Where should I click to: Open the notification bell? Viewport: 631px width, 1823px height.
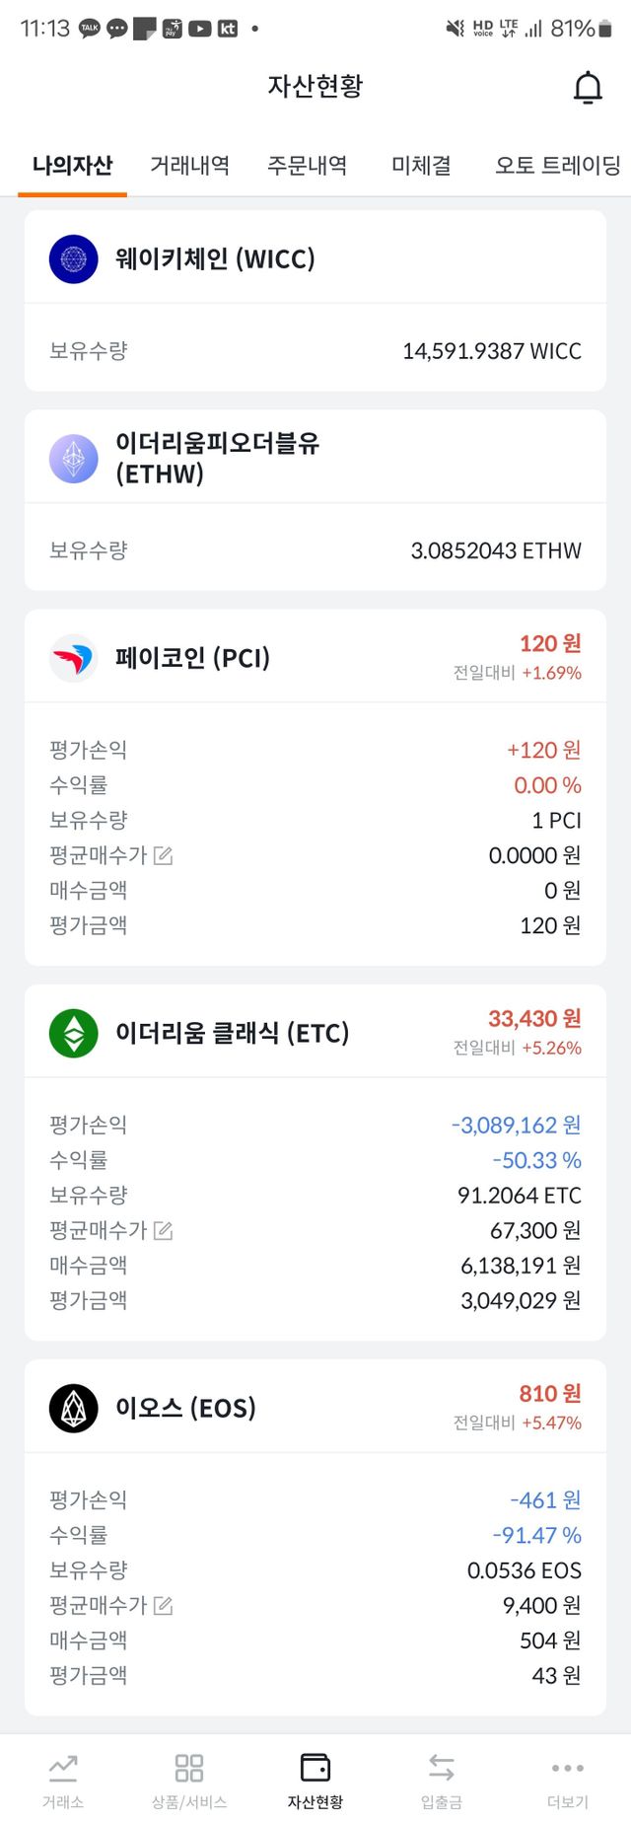click(588, 88)
